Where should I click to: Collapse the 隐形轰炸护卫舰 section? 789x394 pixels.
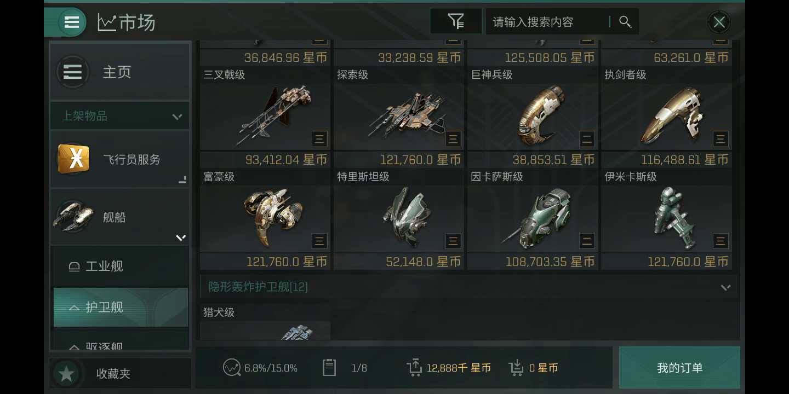pos(725,287)
